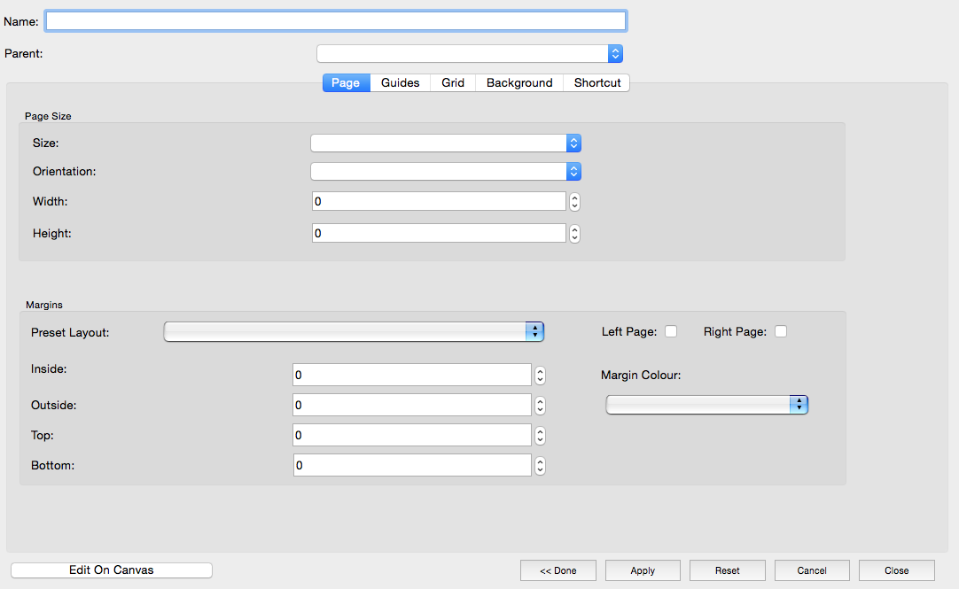959x589 pixels.
Task: Focus the Name text field
Action: click(336, 20)
